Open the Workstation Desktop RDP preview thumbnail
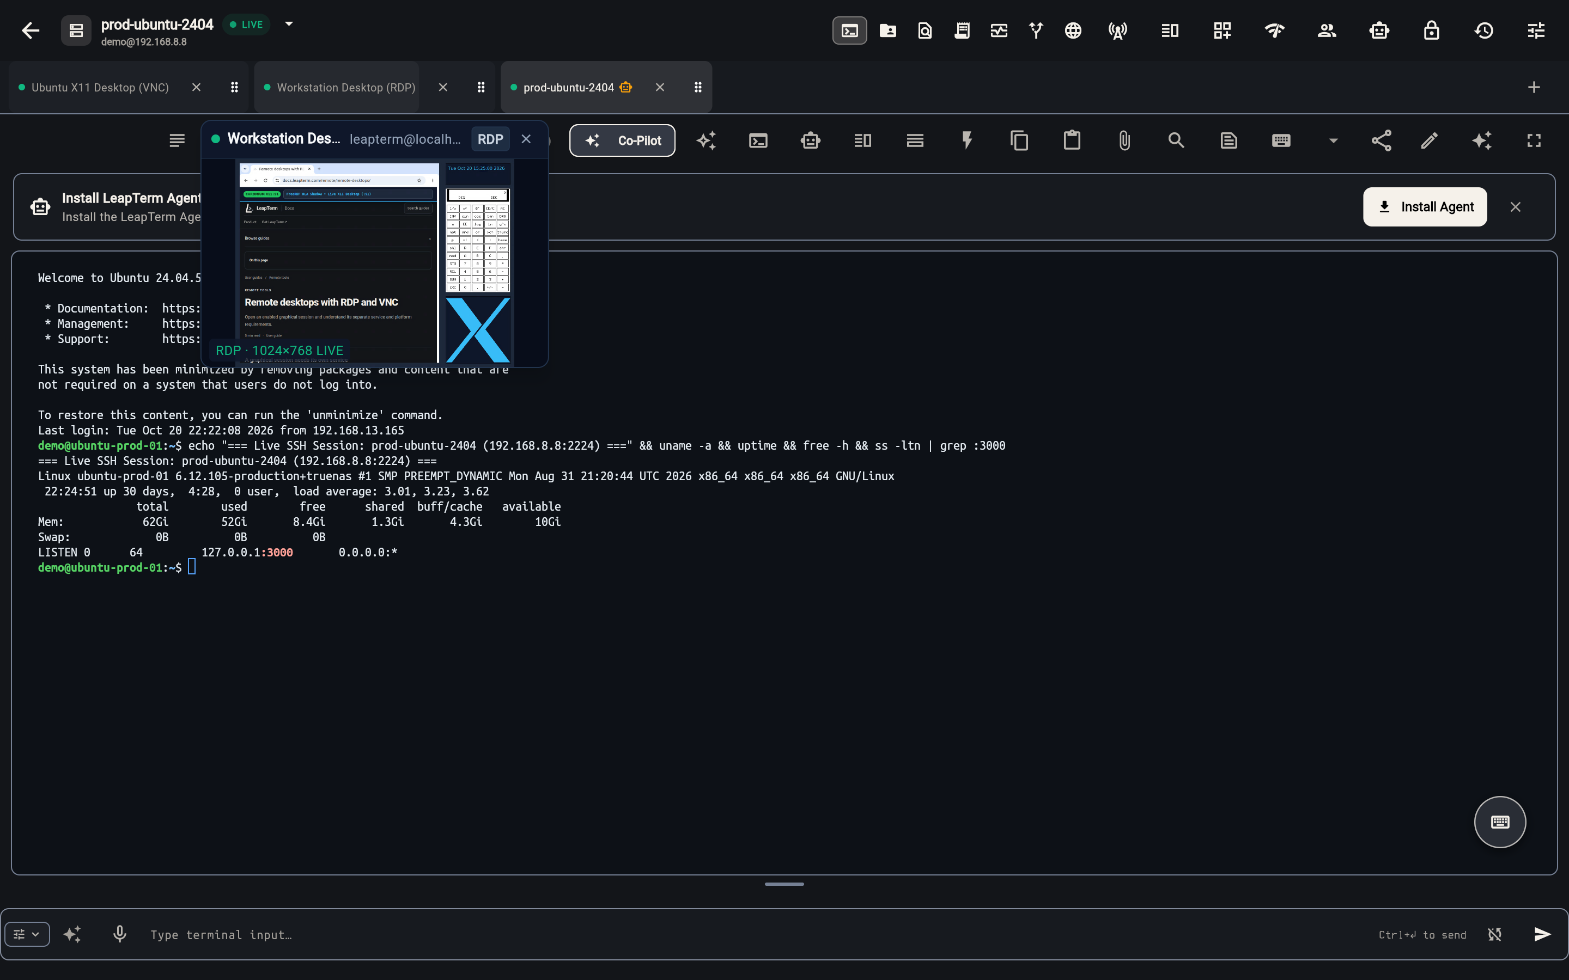1569x980 pixels. click(x=375, y=262)
